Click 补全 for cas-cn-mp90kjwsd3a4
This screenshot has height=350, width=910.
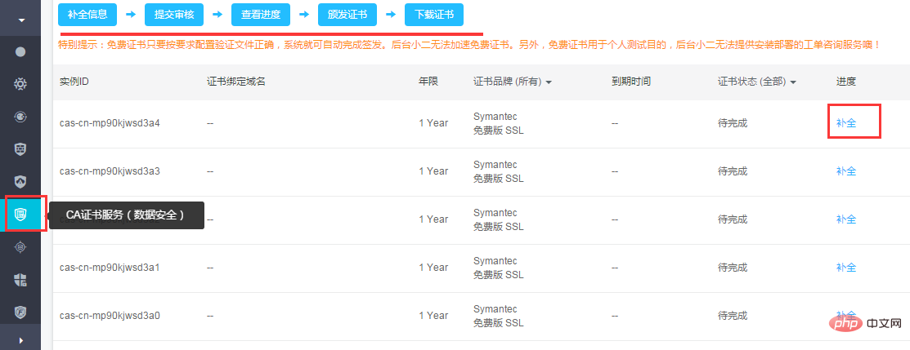click(x=846, y=123)
